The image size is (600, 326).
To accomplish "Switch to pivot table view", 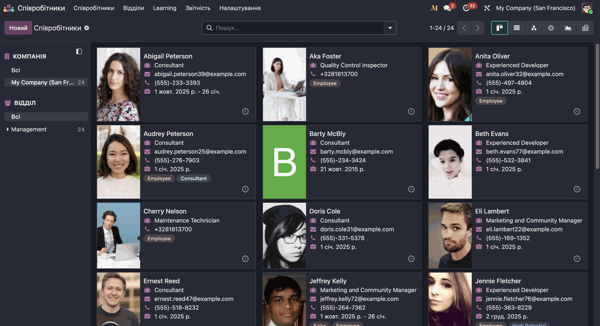I will (585, 28).
